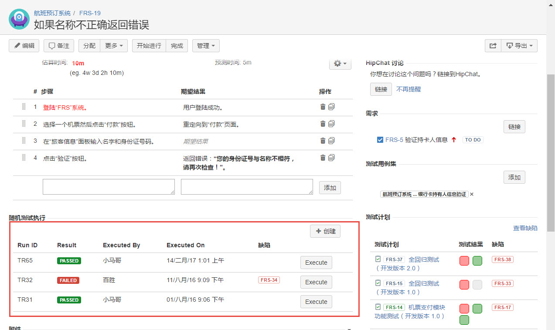Click the TO DO status badge
This screenshot has width=555, height=330.
473,140
